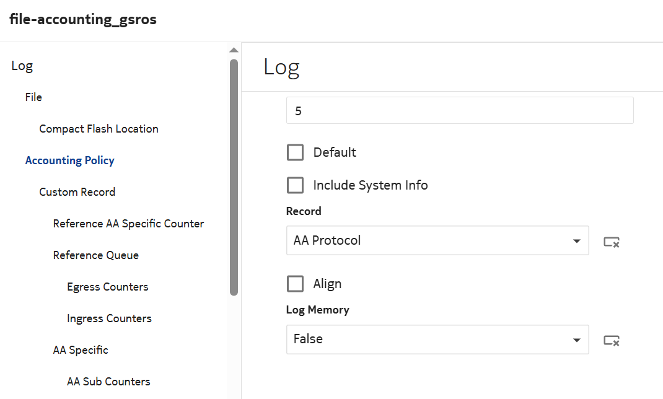The image size is (663, 399).
Task: Toggle the Include System Info checkbox
Action: 296,185
